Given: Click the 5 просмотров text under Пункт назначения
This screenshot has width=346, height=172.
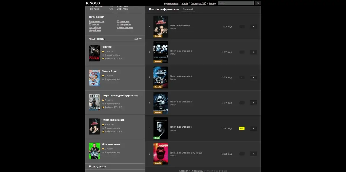Looking at the screenshot, I should pos(112,128).
